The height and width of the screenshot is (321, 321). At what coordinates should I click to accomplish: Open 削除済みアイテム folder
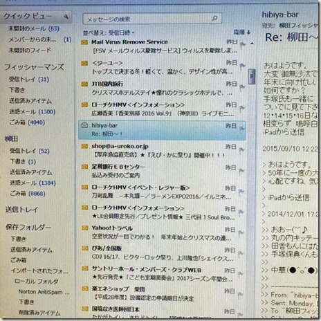[39, 313]
